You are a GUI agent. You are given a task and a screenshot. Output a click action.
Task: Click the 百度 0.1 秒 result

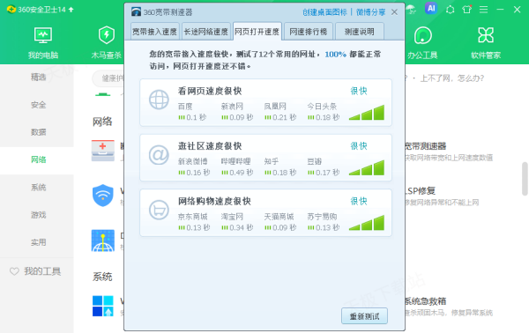(192, 112)
